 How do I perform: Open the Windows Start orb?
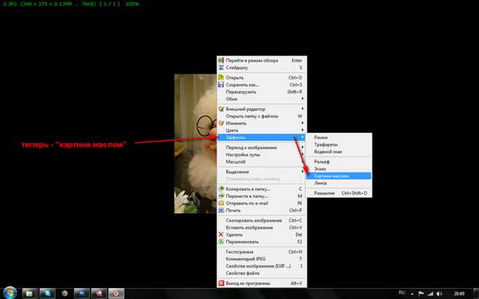tap(10, 293)
